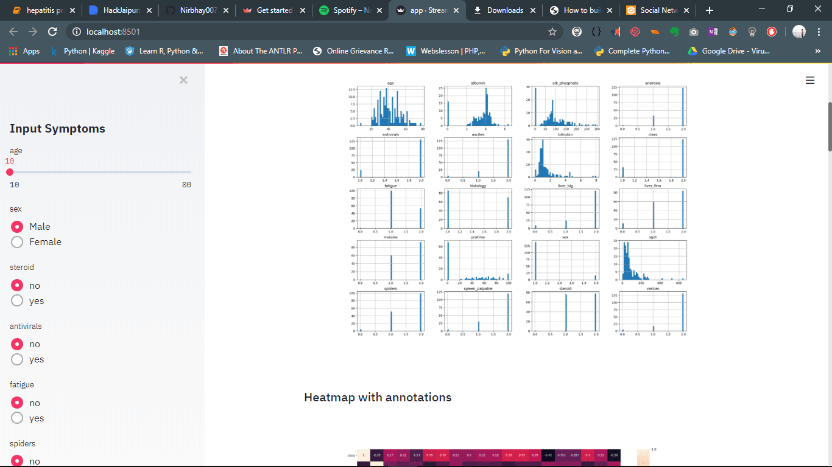Click the bilirubin histogram chart
The image size is (832, 467).
click(565, 156)
